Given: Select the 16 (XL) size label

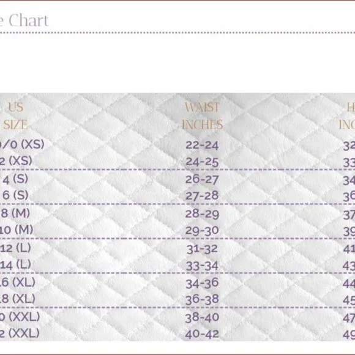Looking at the screenshot, I should pos(18,282).
